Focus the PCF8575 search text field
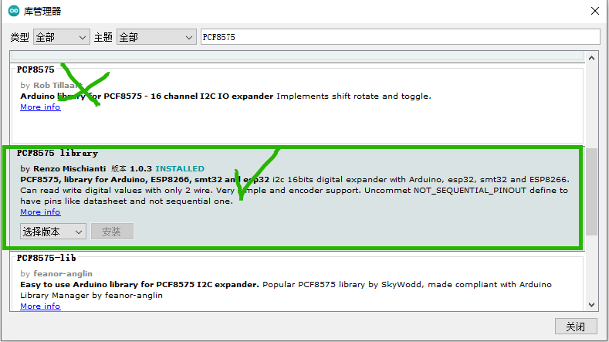This screenshot has height=342, width=609. click(x=399, y=37)
